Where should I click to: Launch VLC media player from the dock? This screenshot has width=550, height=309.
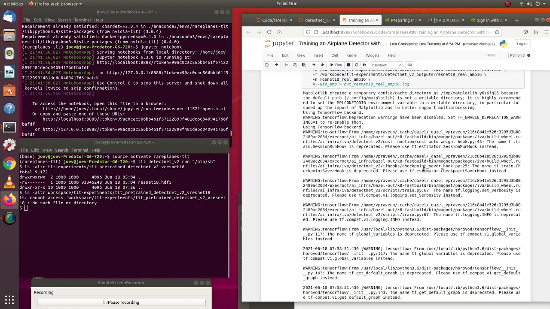[9, 182]
